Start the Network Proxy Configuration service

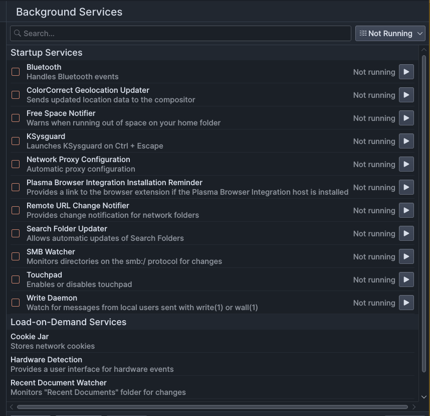pyautogui.click(x=406, y=164)
